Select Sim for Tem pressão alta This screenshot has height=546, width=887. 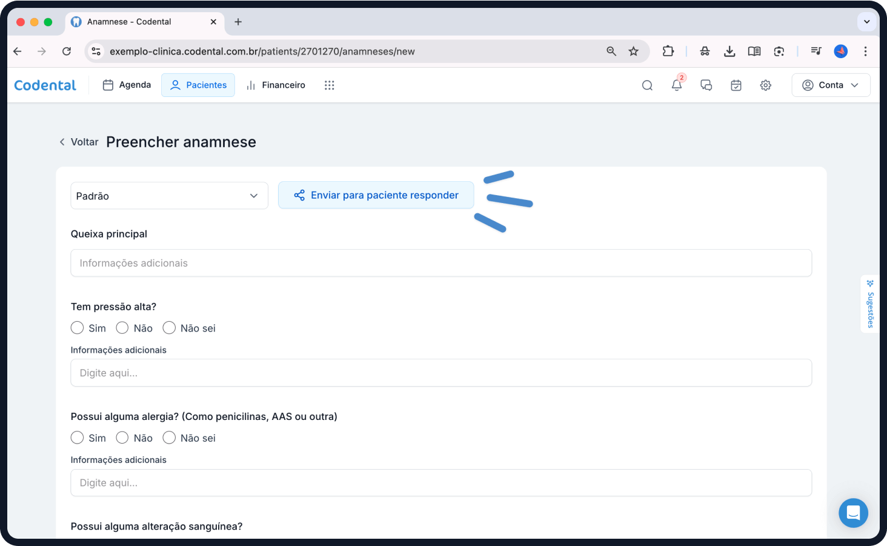tap(77, 328)
